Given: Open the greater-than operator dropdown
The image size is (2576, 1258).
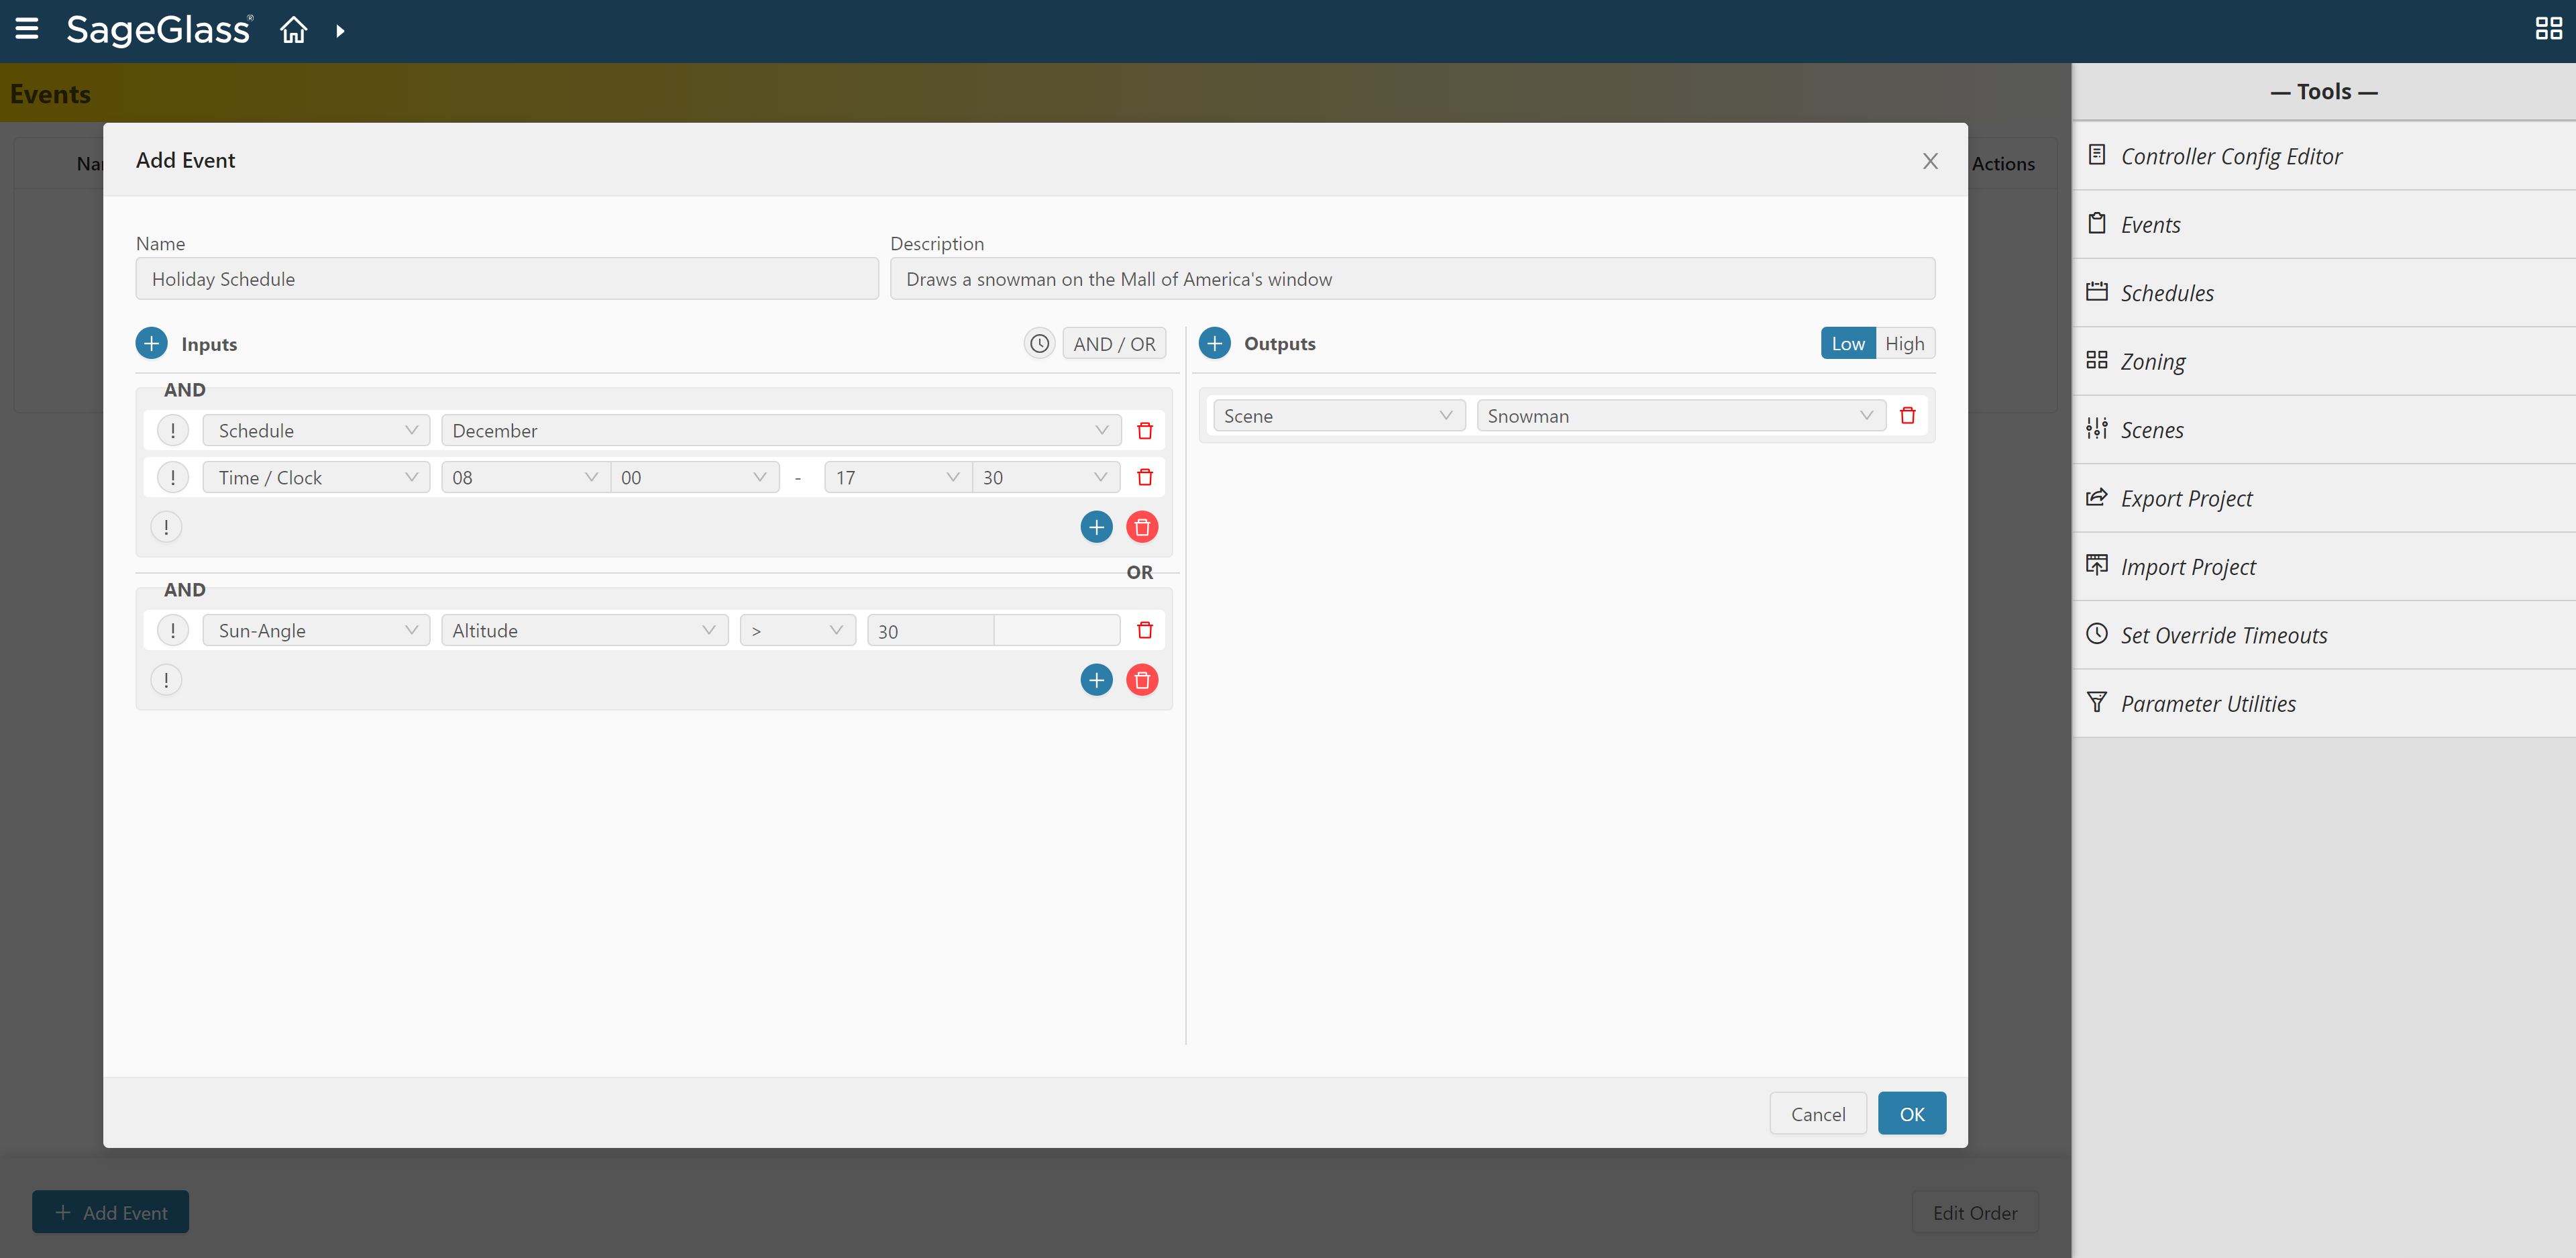Looking at the screenshot, I should click(798, 631).
